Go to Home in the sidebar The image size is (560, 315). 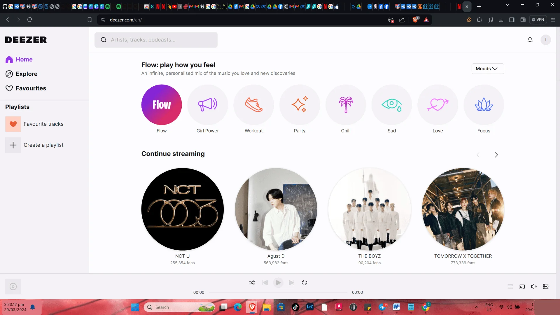(x=19, y=60)
